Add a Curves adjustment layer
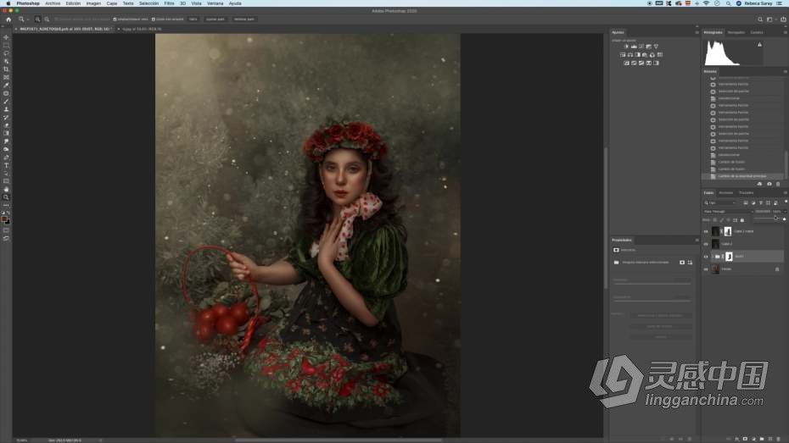Viewport: 789px width, 443px height. [641, 47]
